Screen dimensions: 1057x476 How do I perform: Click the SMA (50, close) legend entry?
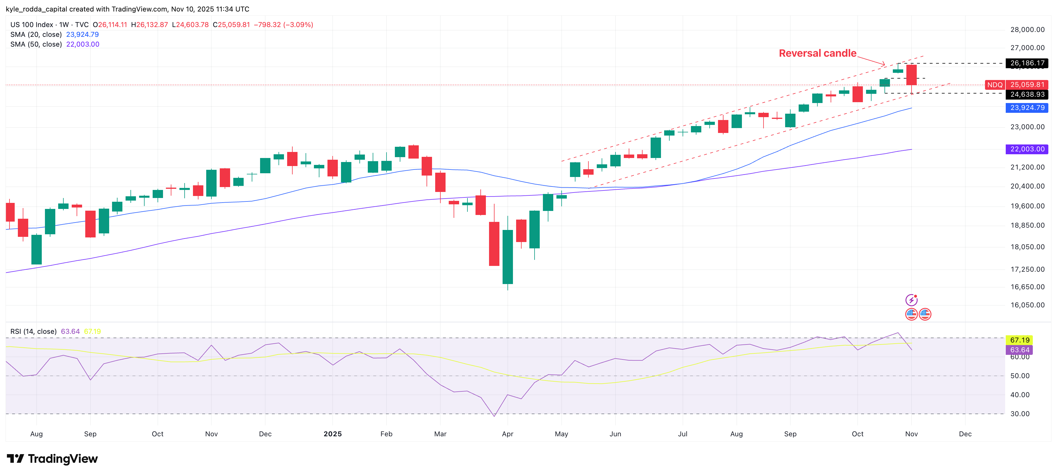click(x=36, y=44)
